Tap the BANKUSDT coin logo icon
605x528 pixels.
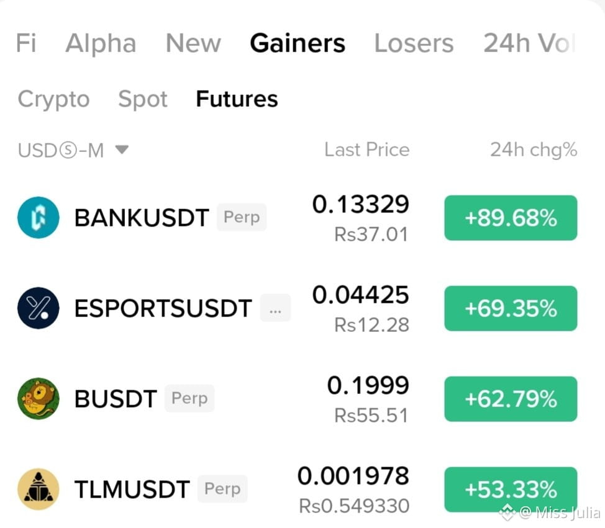tap(38, 218)
